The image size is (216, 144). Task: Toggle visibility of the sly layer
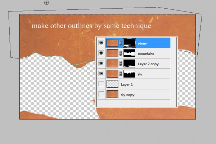tap(101, 74)
